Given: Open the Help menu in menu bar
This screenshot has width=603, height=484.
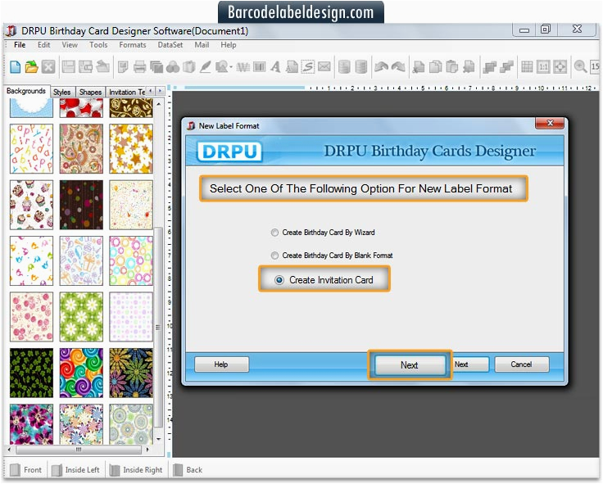Looking at the screenshot, I should click(228, 45).
